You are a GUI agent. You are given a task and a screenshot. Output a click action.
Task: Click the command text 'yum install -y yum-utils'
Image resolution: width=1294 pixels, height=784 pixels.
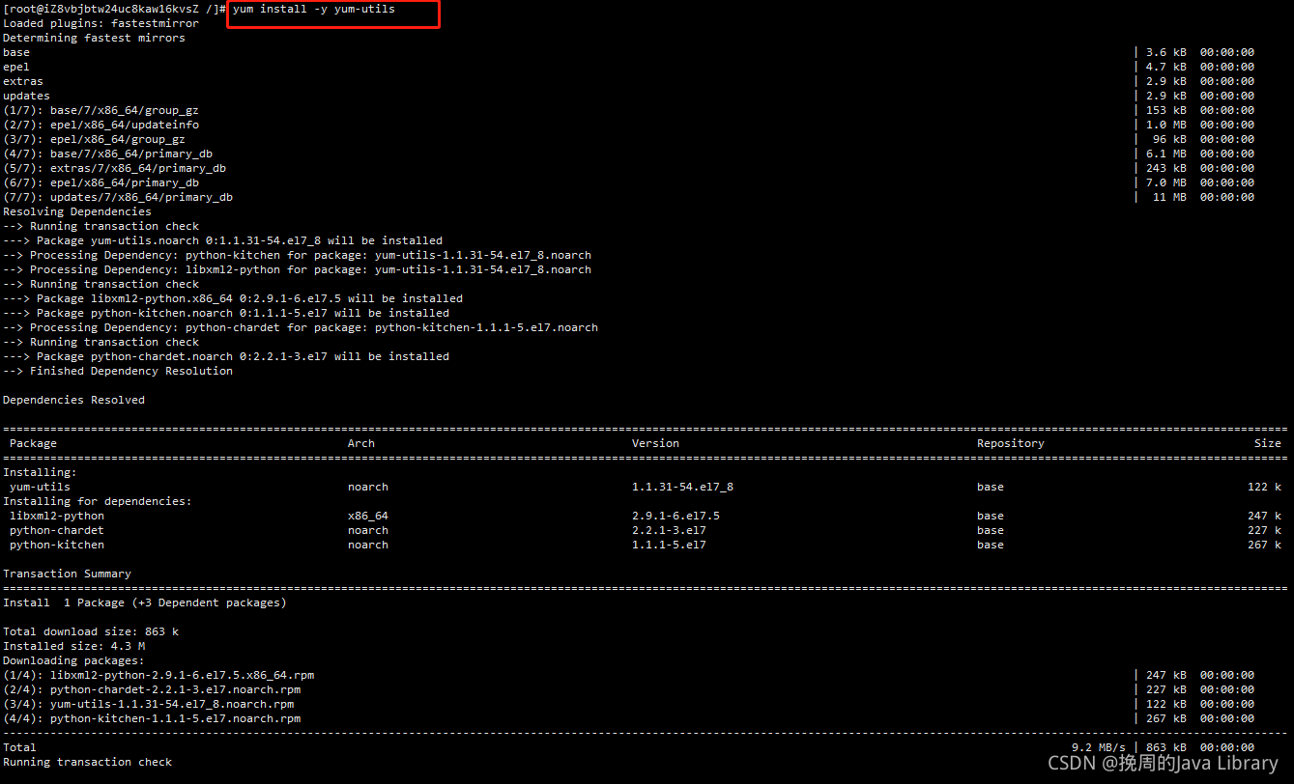tap(313, 9)
